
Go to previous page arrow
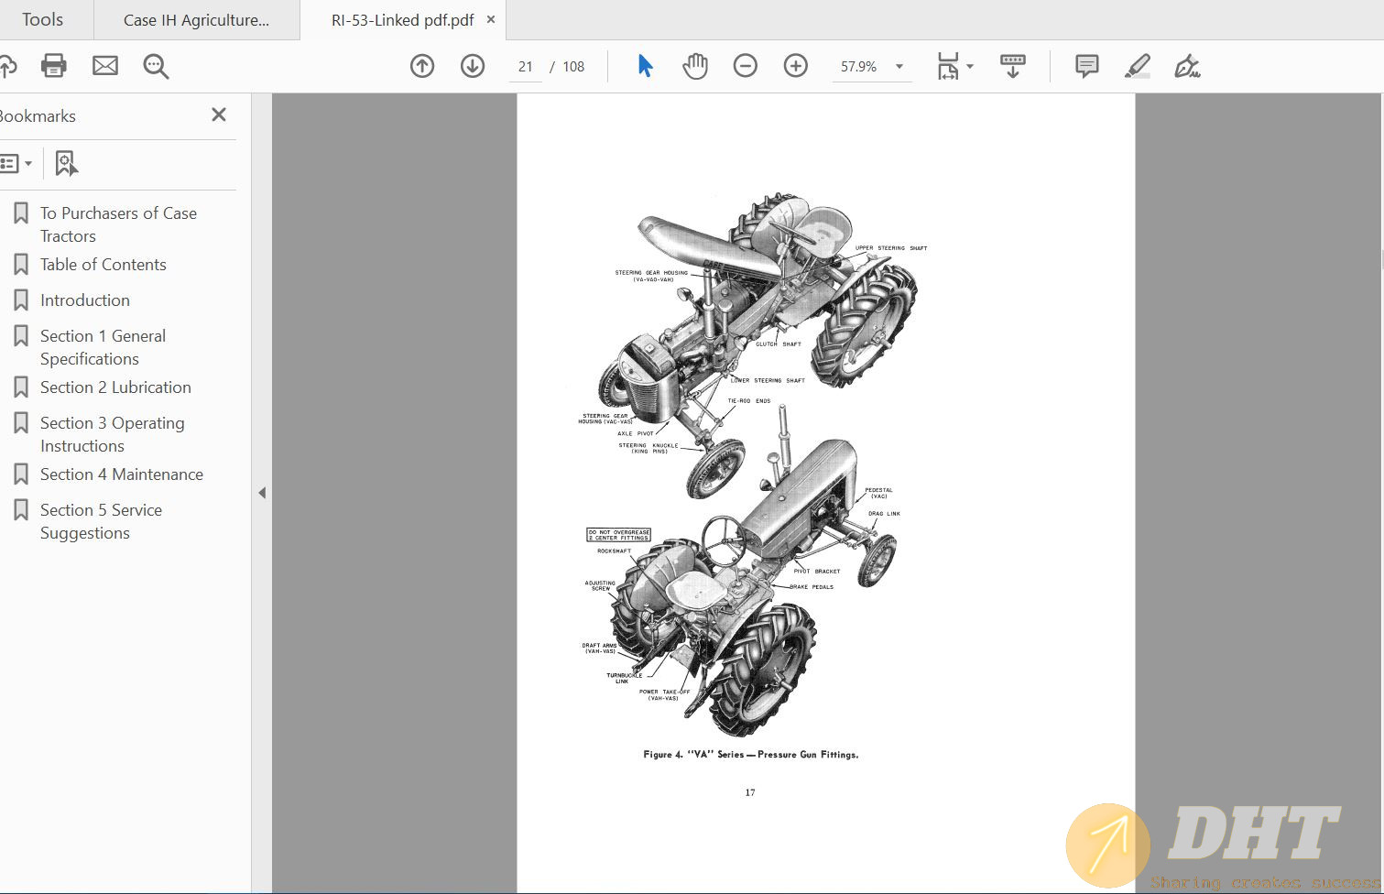click(422, 66)
